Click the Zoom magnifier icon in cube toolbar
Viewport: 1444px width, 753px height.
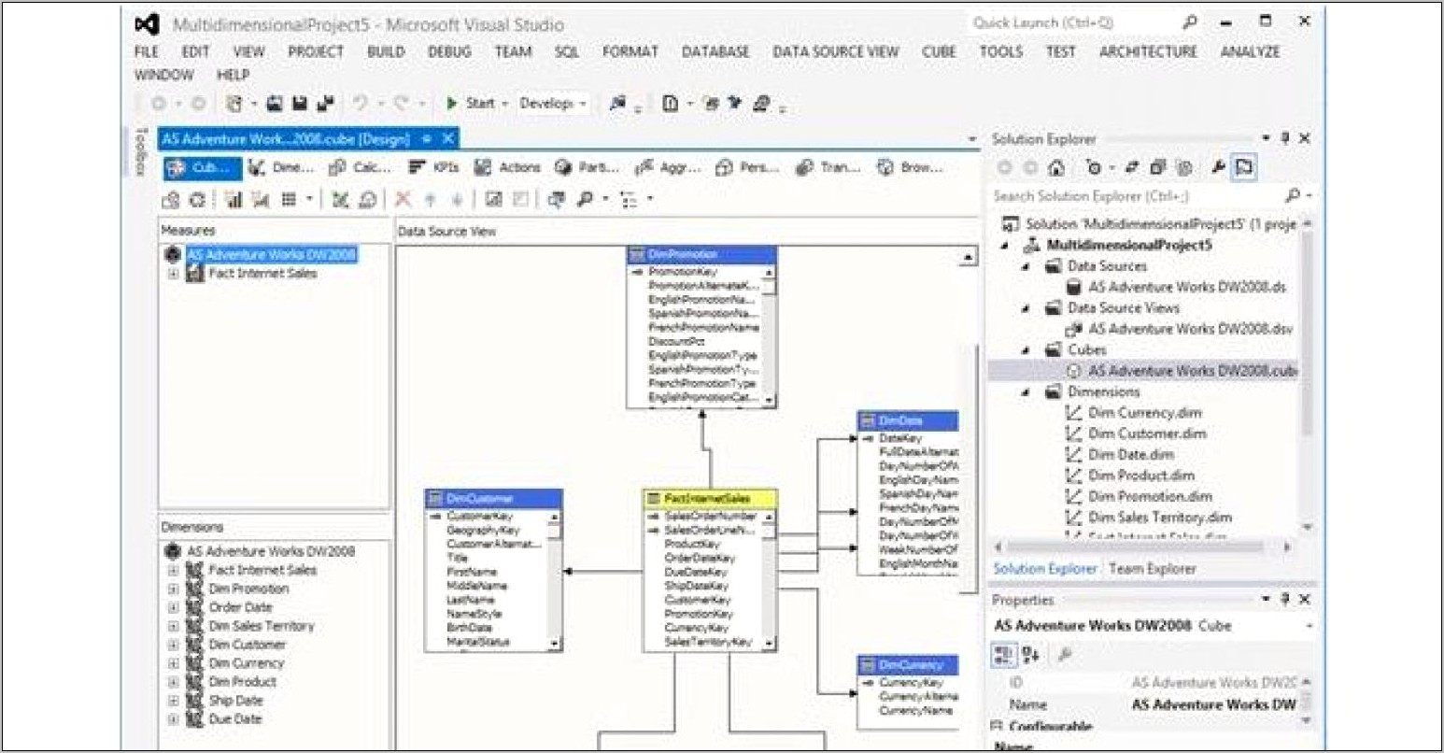[585, 200]
